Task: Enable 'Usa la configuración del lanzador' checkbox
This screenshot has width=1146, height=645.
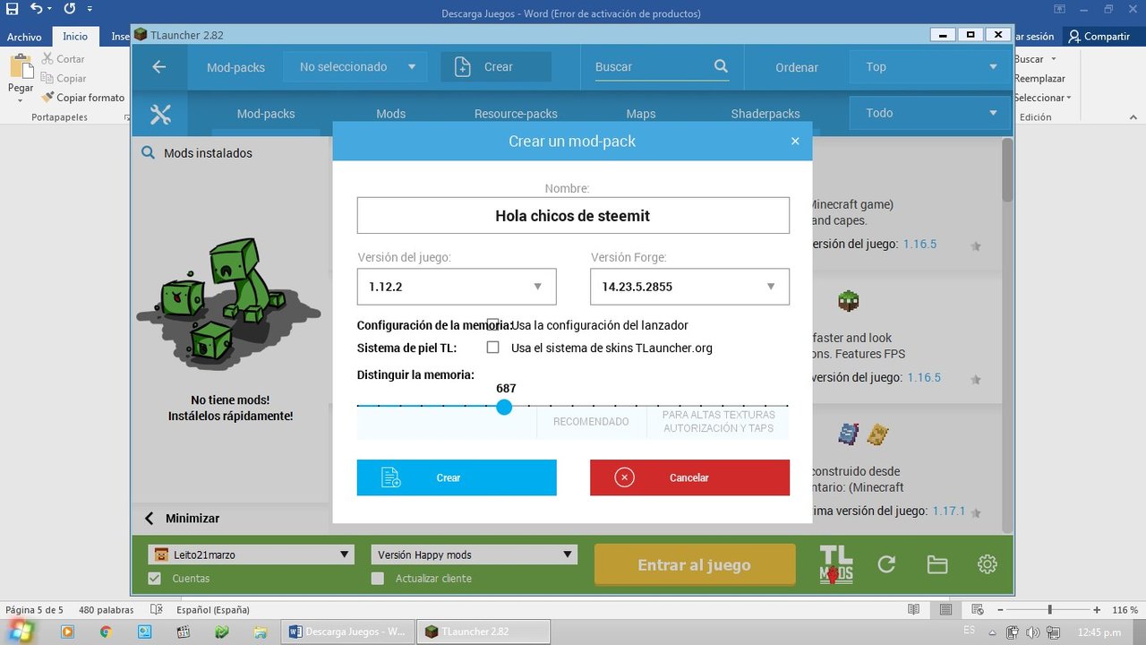Action: tap(492, 325)
